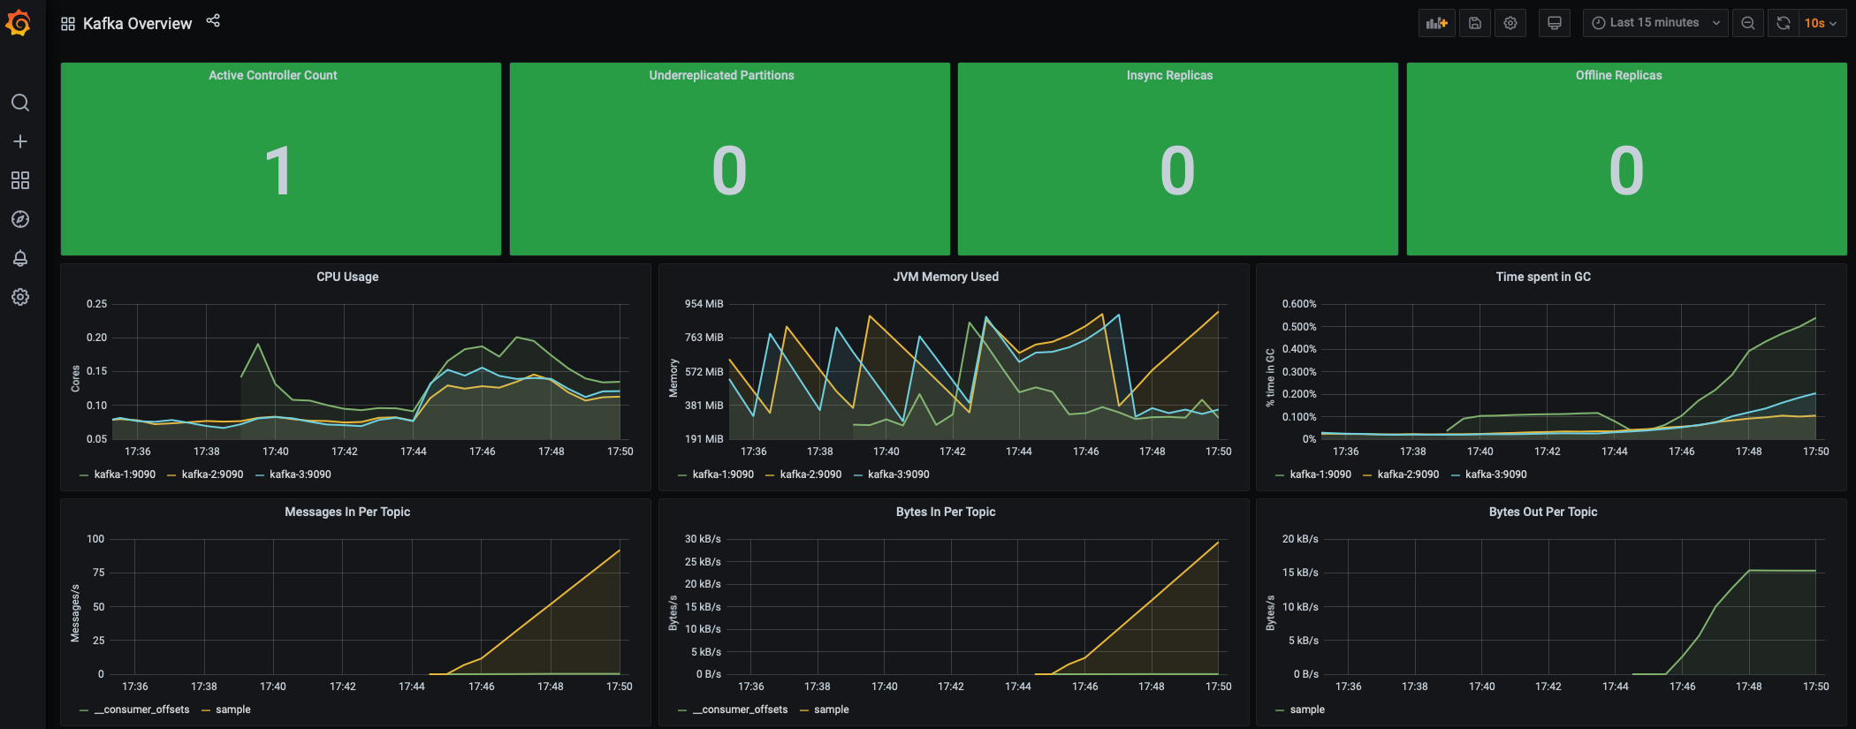Click the 954 MiB axis label in JVM Memory
The width and height of the screenshot is (1856, 729).
tap(704, 304)
